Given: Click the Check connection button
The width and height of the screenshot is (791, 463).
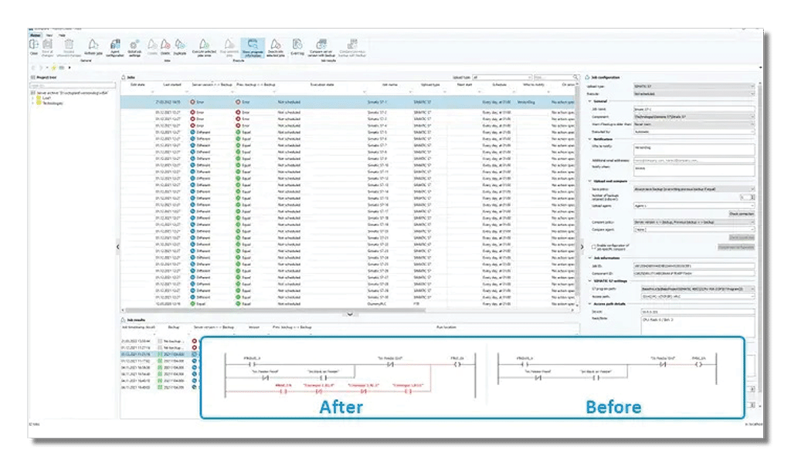Looking at the screenshot, I should pos(741,213).
